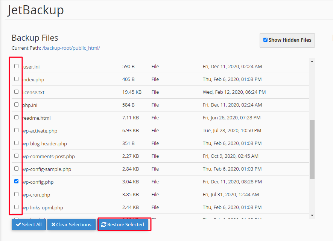
Task: Click the Restore Selected button
Action: pos(123,224)
